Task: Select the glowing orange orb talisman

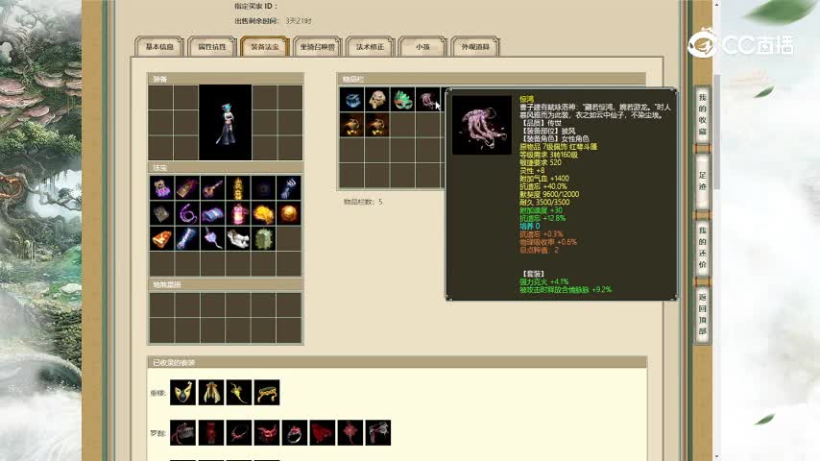Action: click(289, 213)
